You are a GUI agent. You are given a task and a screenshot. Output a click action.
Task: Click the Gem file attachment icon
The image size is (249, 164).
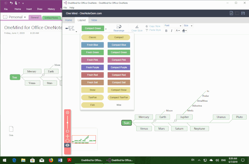click(x=11, y=129)
